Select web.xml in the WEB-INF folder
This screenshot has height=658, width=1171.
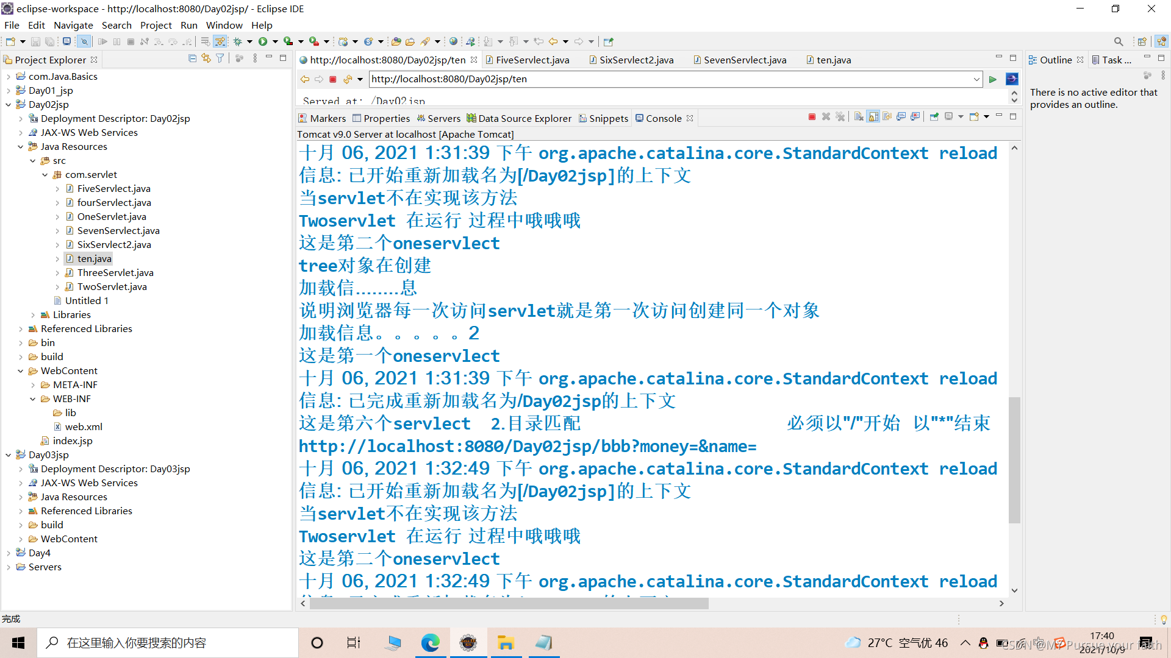(84, 427)
